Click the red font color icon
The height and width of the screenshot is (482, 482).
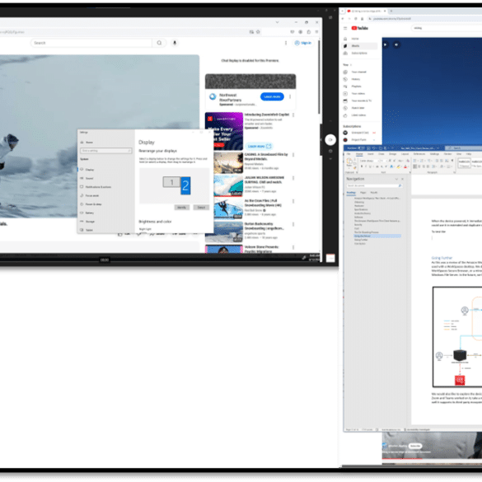(405, 166)
